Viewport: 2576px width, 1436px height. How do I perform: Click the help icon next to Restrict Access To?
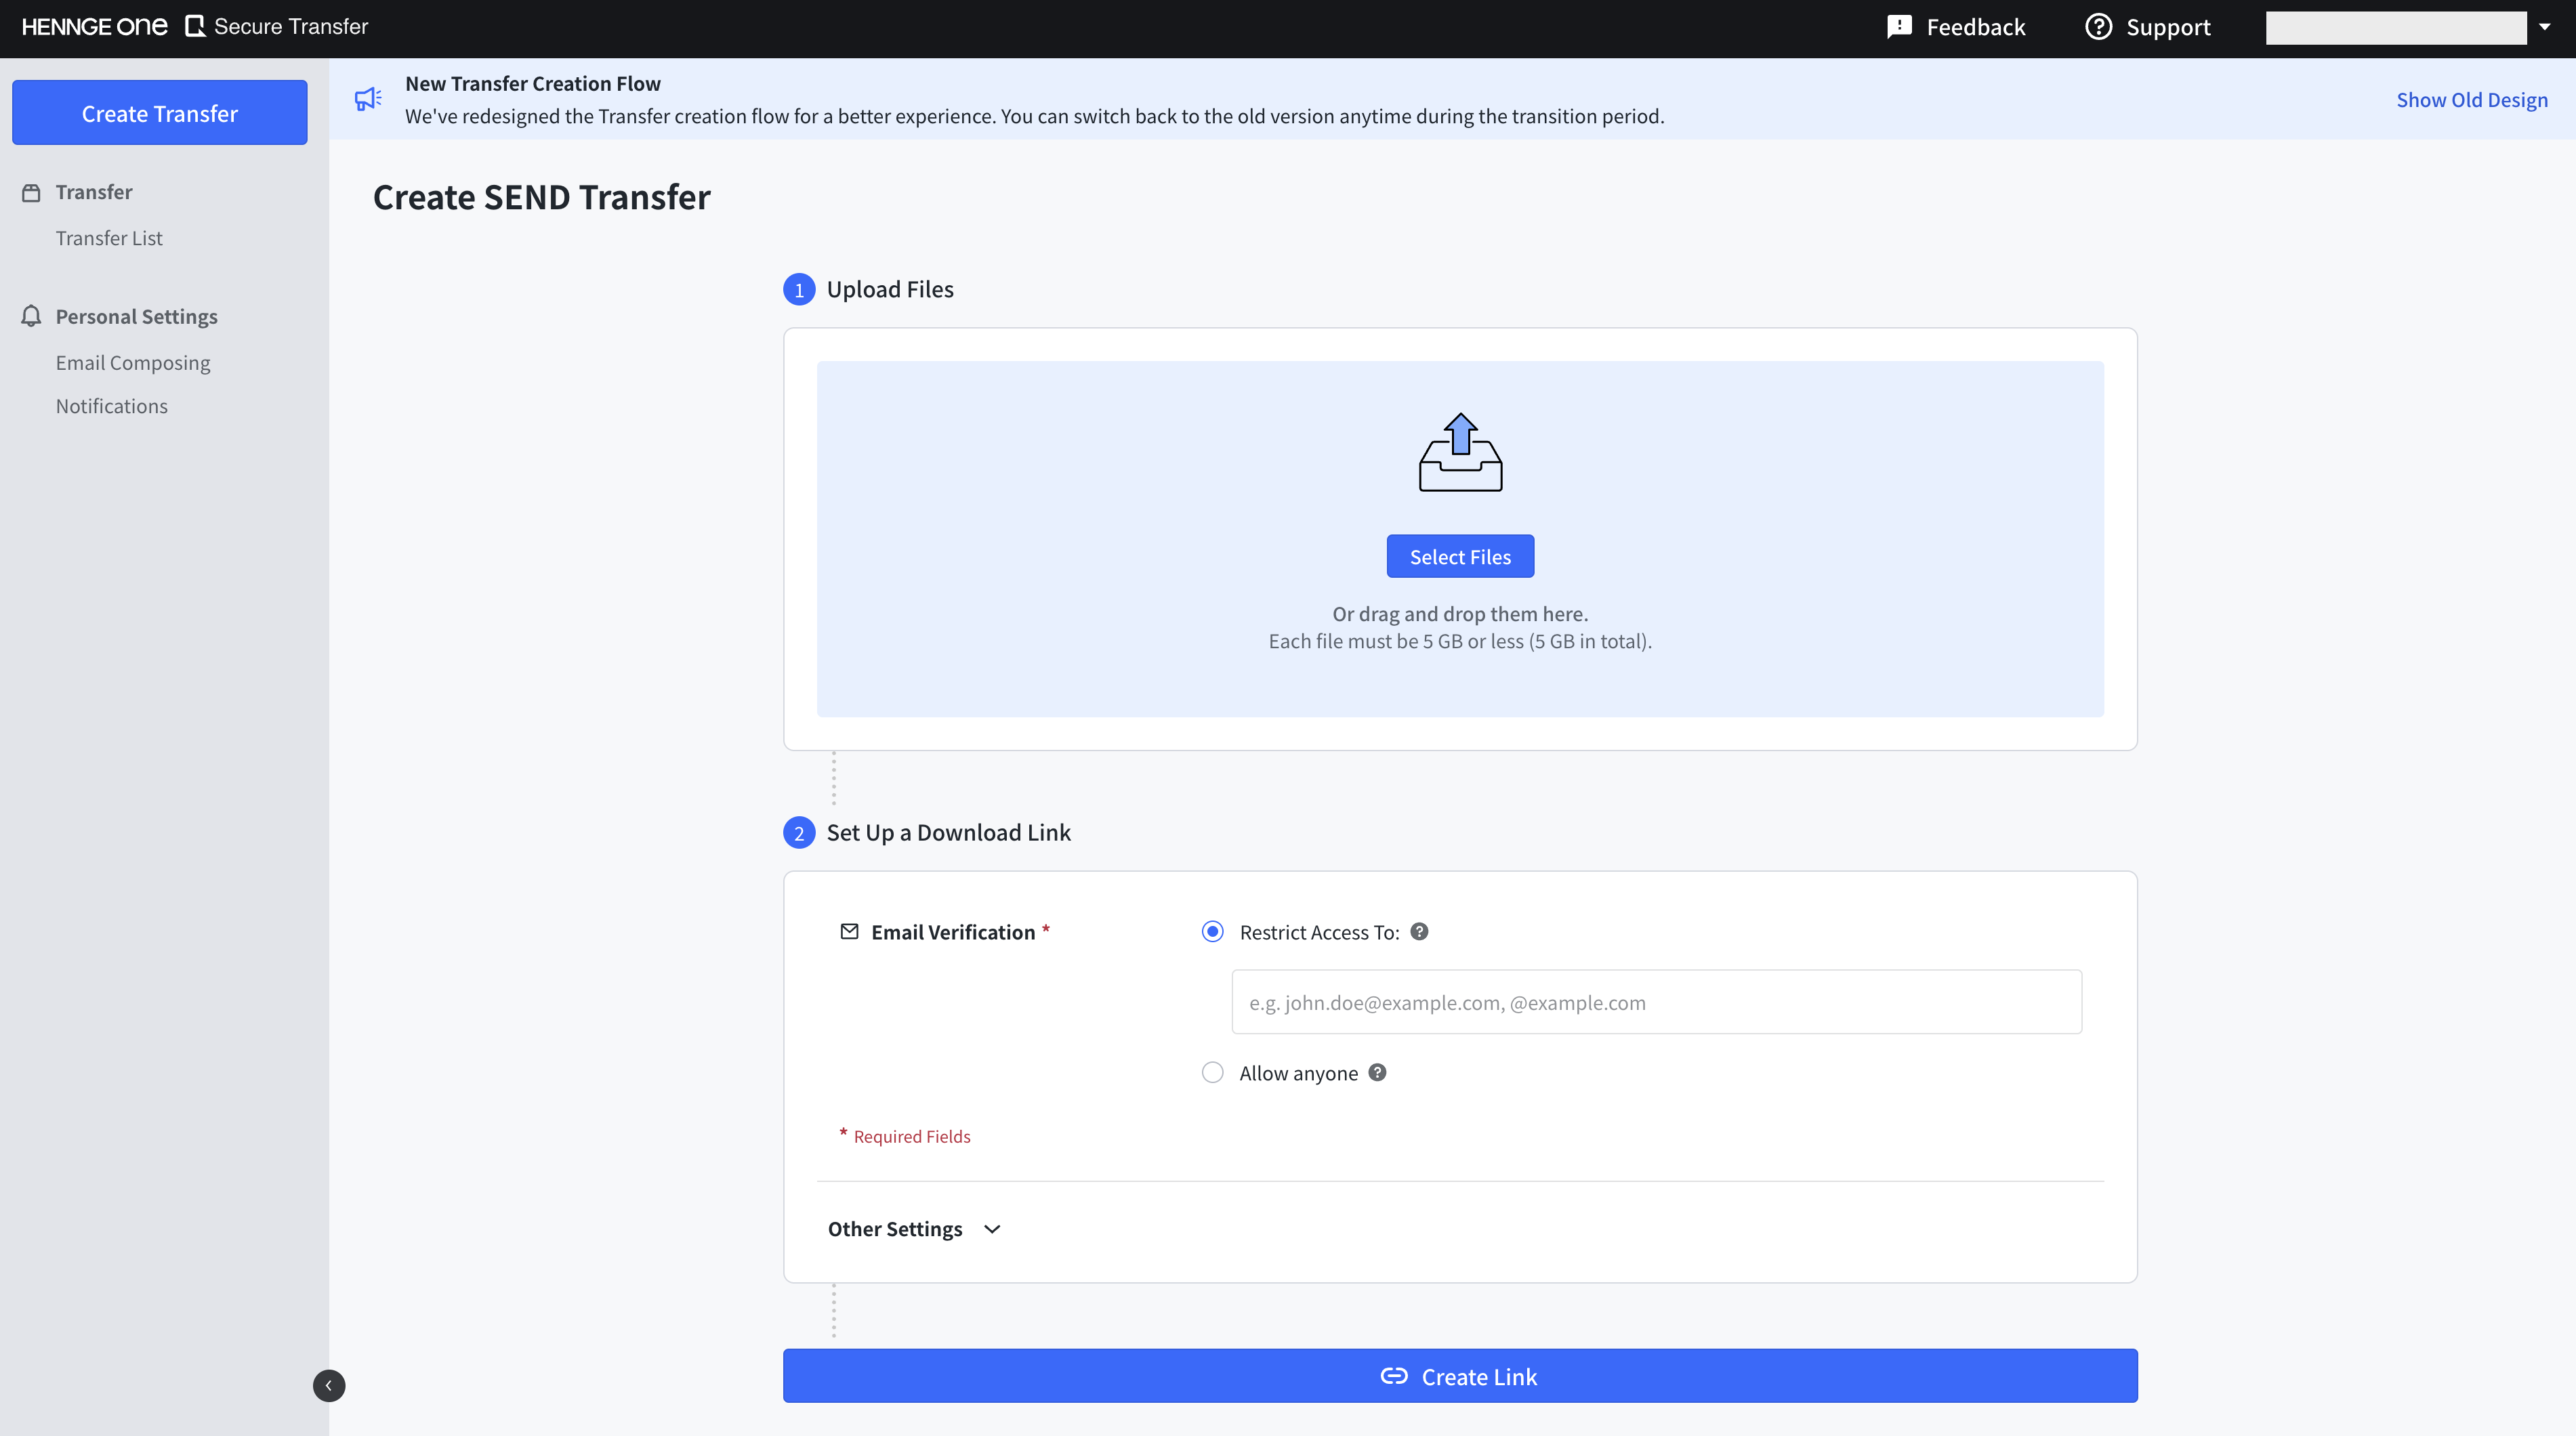pyautogui.click(x=1418, y=931)
